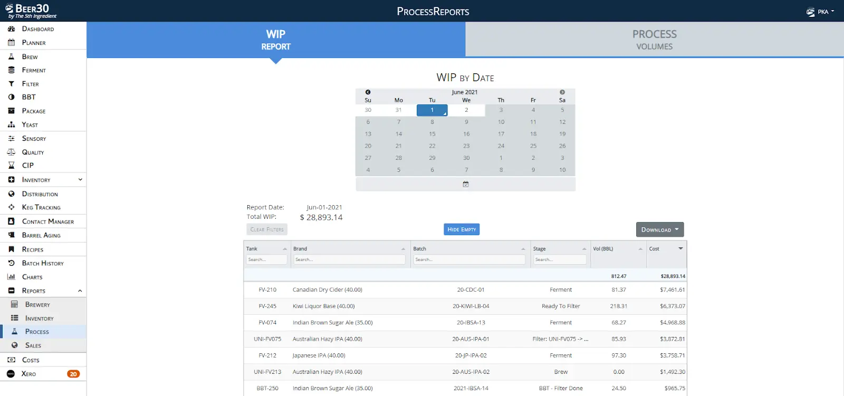Open Yeast section icon in sidebar
844x396 pixels.
pyautogui.click(x=11, y=125)
